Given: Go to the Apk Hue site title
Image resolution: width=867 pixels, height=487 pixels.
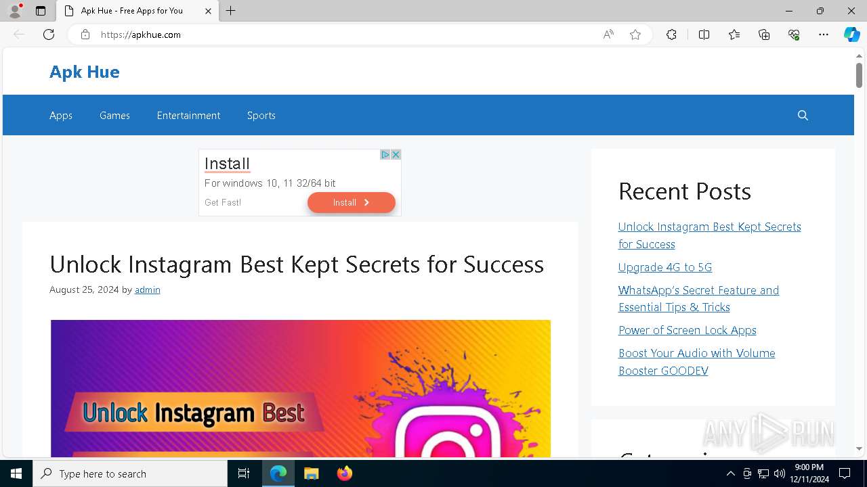Looking at the screenshot, I should point(85,72).
